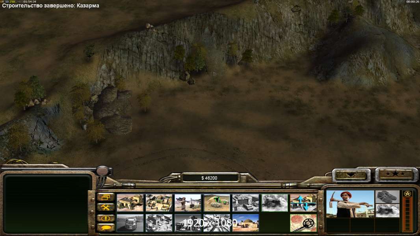420x236 pixels.
Task: Click the black radar minimap panel
Action: click(47, 204)
